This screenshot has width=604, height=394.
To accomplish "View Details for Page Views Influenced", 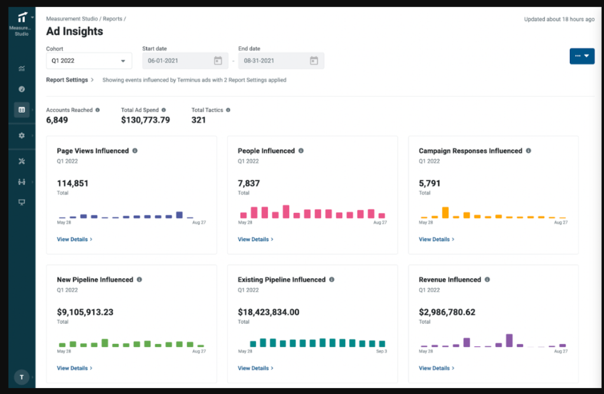I will coord(74,239).
